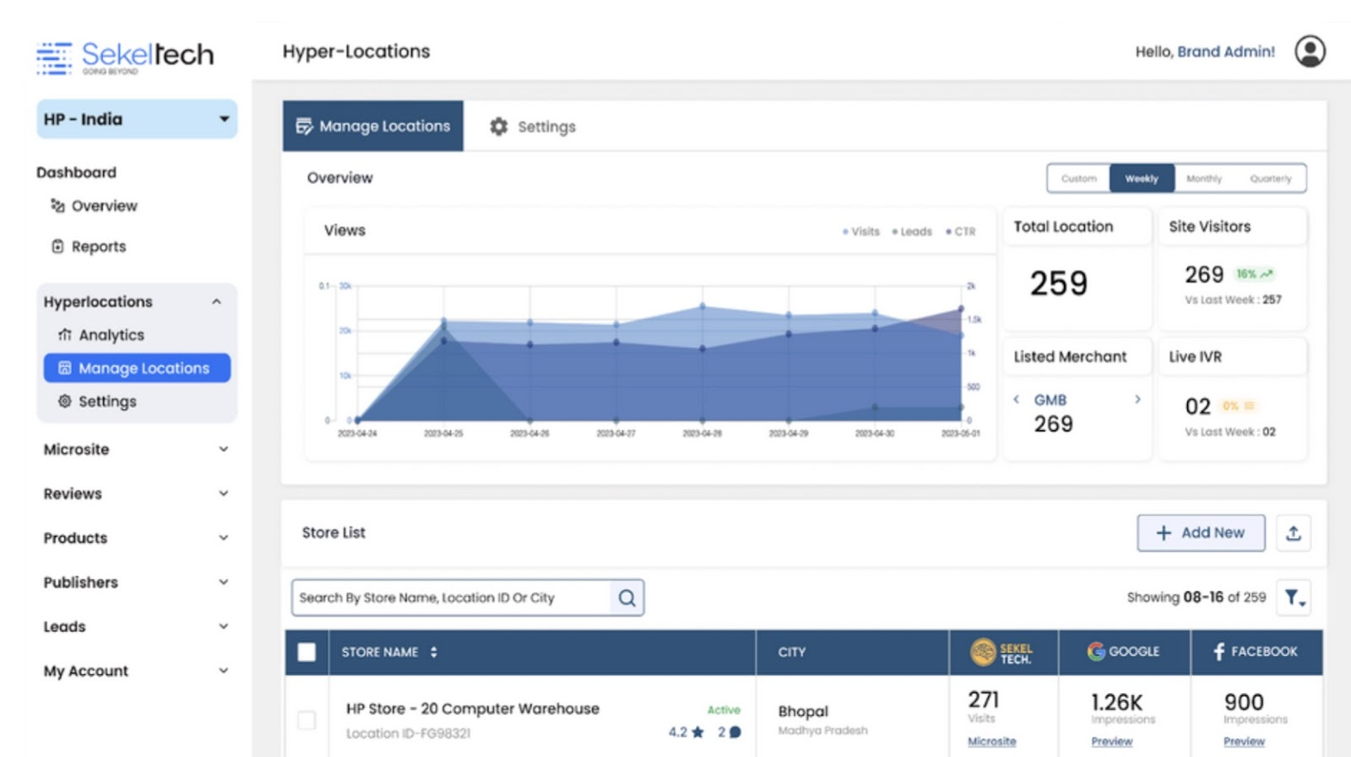Click previous arrow in Listed Merchant card
This screenshot has width=1351, height=757.
coord(1017,399)
